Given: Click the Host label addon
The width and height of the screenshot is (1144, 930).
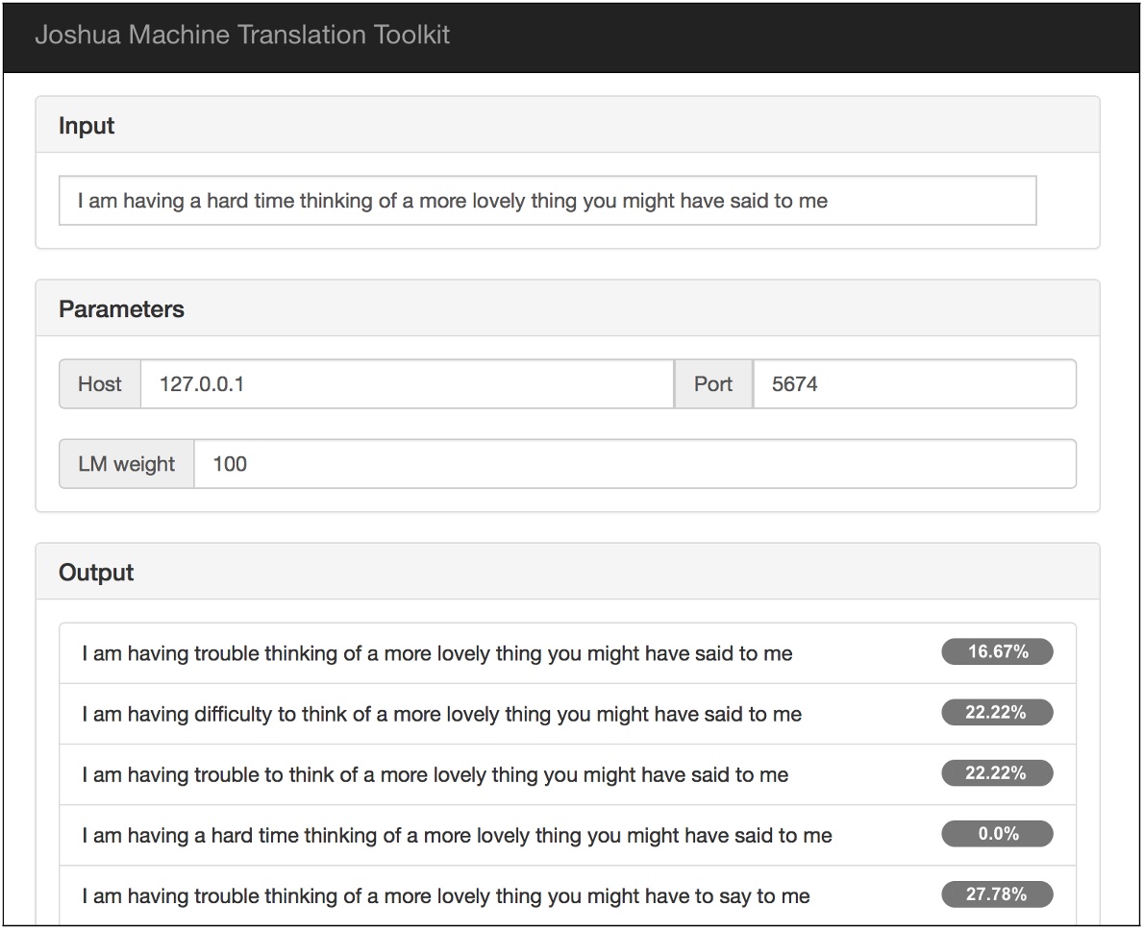Looking at the screenshot, I should (100, 384).
